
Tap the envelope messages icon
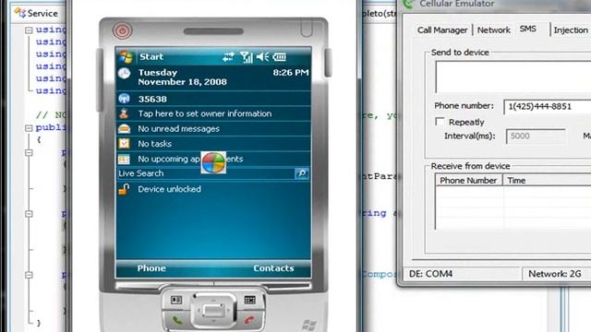(x=124, y=129)
